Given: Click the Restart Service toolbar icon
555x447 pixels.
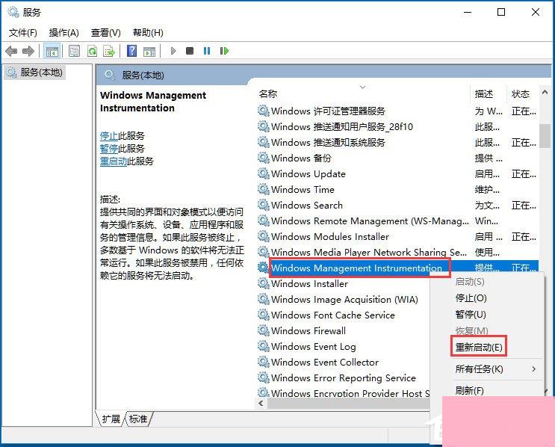Looking at the screenshot, I should [224, 51].
